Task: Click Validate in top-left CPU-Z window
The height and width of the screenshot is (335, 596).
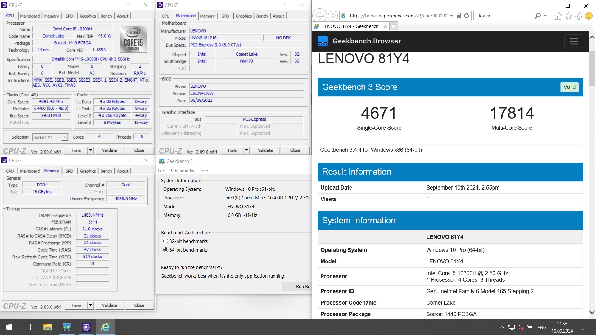Action: pos(110,150)
